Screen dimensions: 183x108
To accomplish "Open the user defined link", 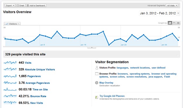I will [x=158, y=68].
